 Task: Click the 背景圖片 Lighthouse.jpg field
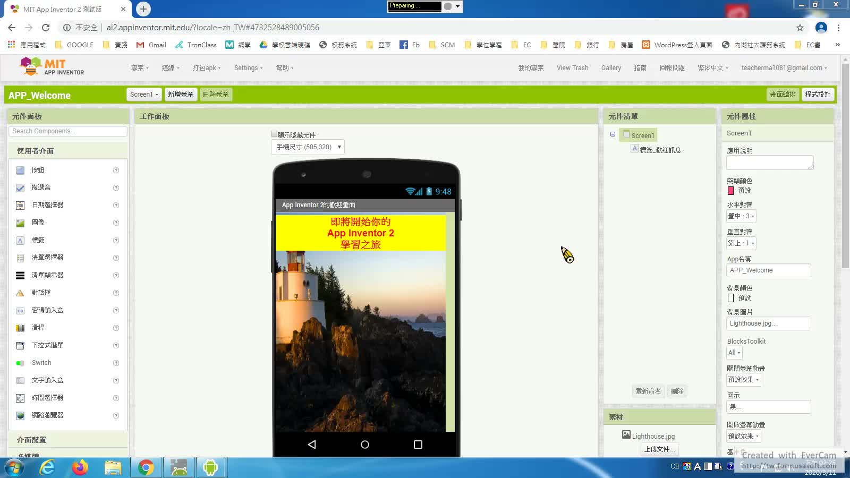click(x=768, y=323)
